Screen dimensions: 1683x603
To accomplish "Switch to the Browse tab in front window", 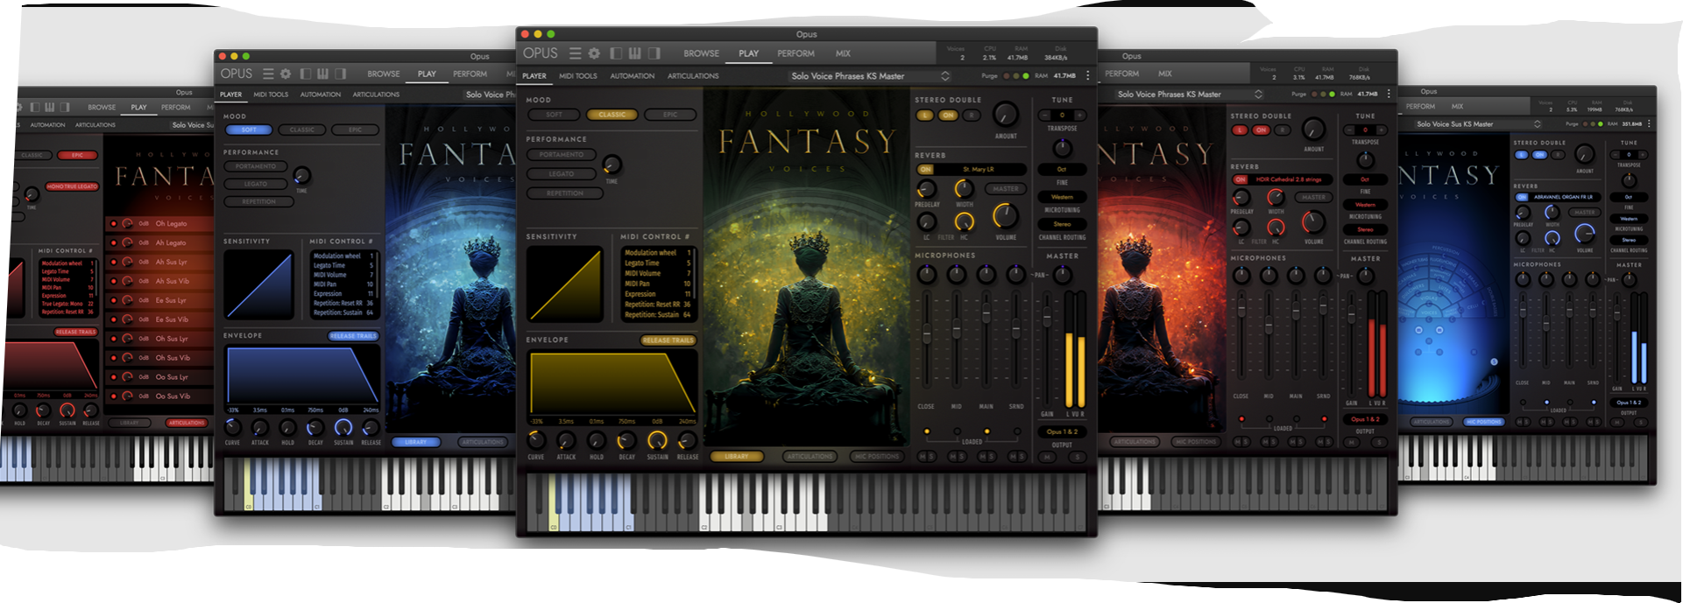I will click(701, 53).
